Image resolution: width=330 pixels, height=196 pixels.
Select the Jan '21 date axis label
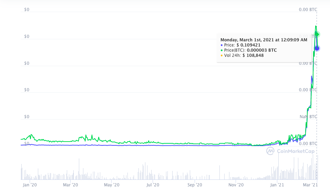tap(277, 185)
